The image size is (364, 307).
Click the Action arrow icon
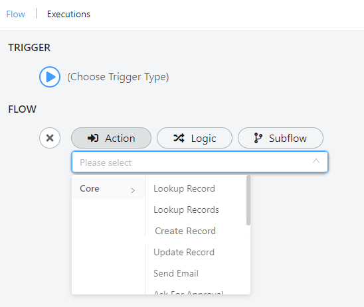coord(93,138)
